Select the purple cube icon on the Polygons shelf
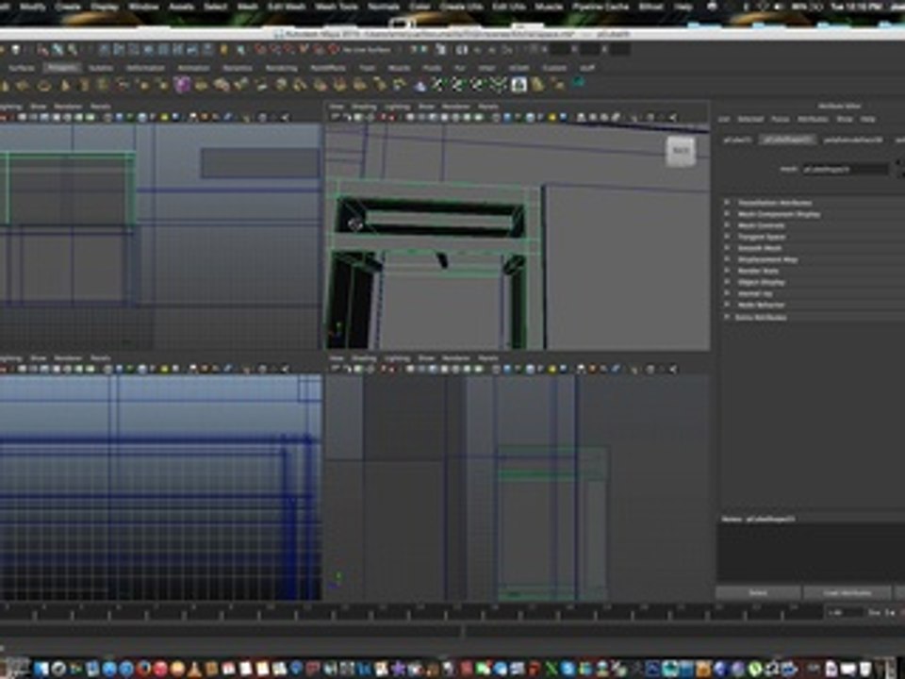This screenshot has width=905, height=679. [182, 86]
